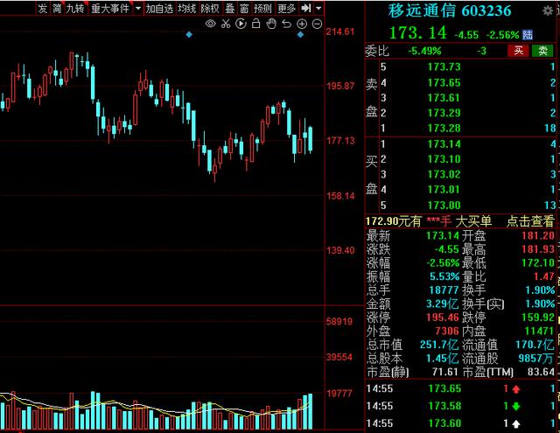This screenshot has height=433, width=560.
Task: Select buy level 4 price 173.01
Action: coord(444,189)
